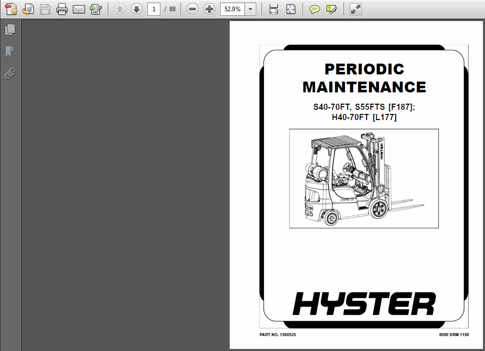Click the Save floppy disk icon

[45, 9]
